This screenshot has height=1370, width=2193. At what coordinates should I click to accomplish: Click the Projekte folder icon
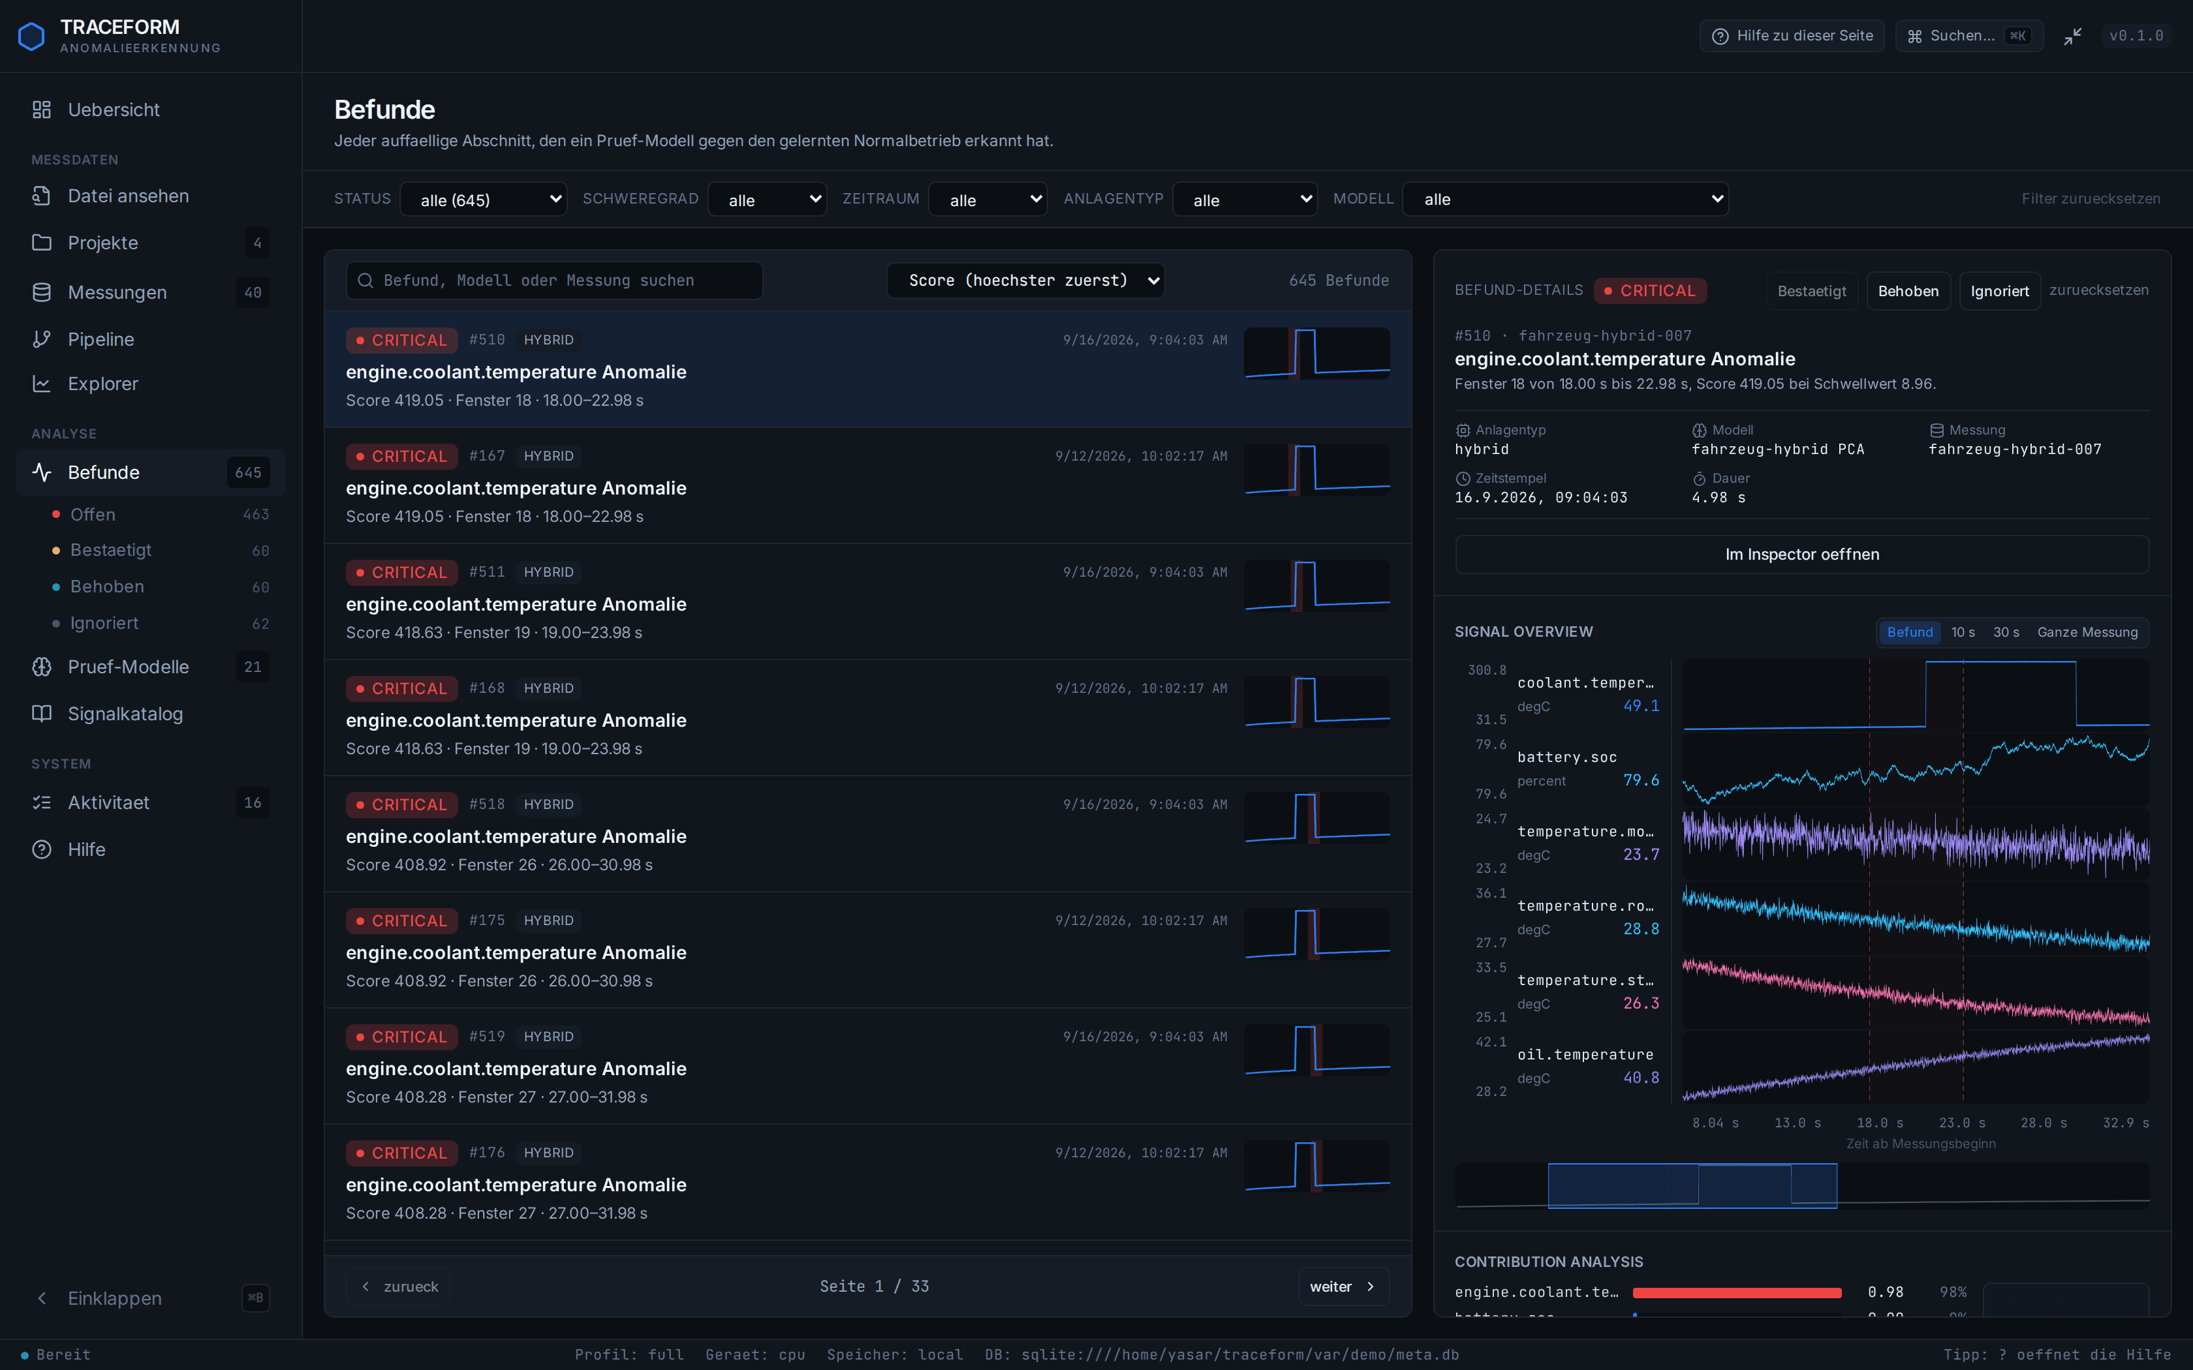click(42, 243)
